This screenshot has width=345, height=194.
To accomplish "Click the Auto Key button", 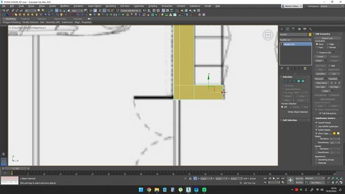I will pos(299,178).
